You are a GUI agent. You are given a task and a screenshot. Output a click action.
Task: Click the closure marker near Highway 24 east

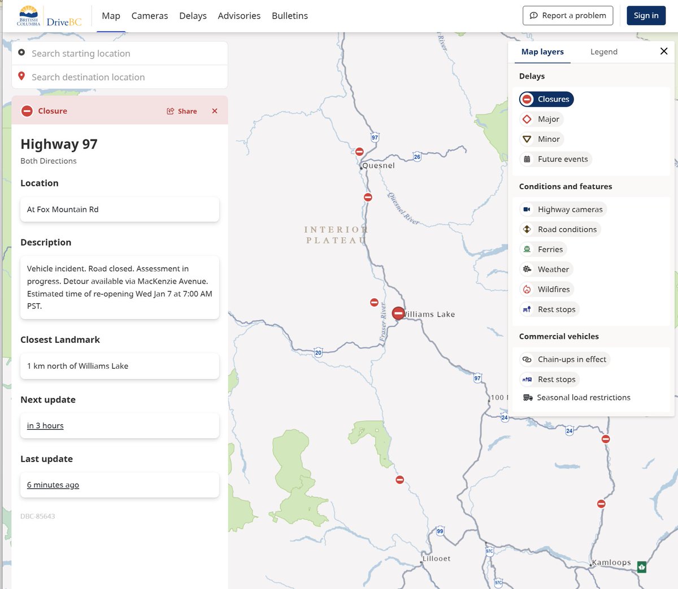tap(606, 439)
